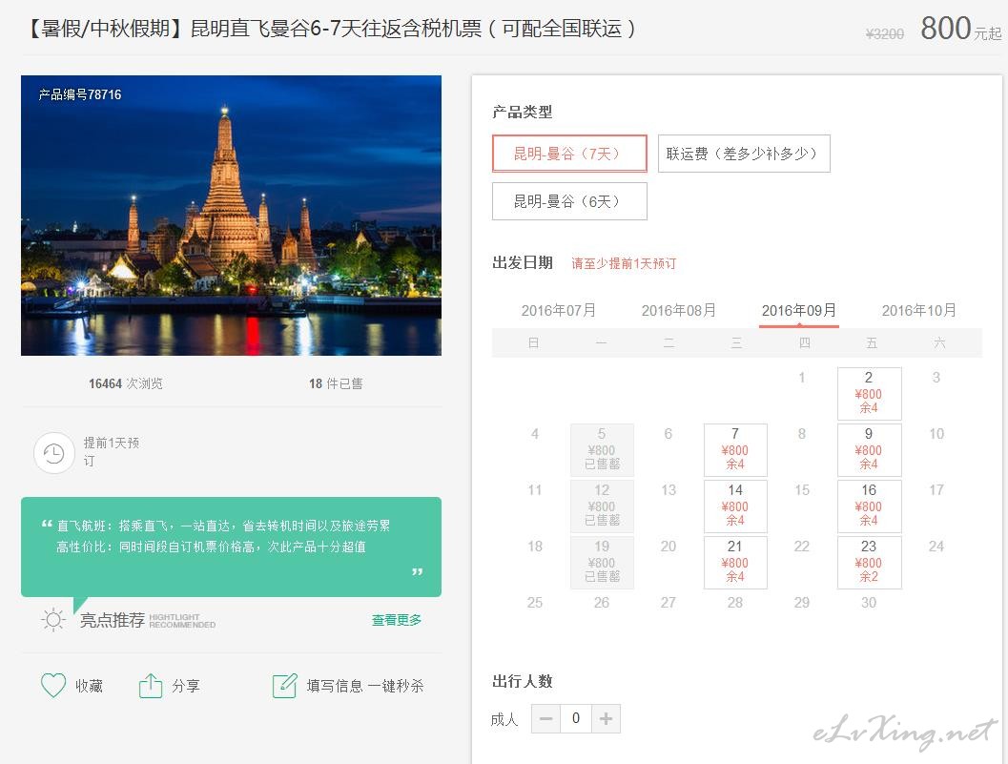
Task: Click 填写信息 一键秒杀 text link
Action: tap(365, 686)
